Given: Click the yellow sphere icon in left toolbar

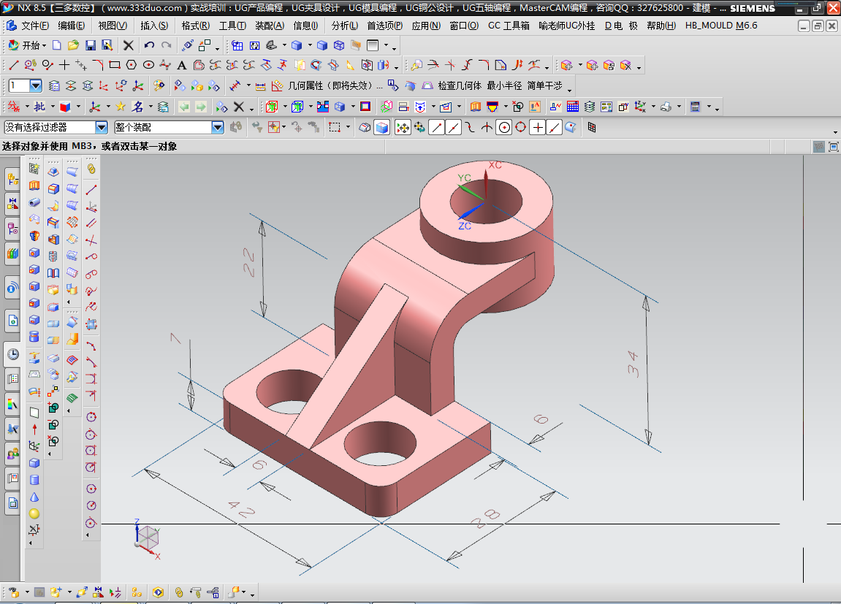Looking at the screenshot, I should point(34,513).
